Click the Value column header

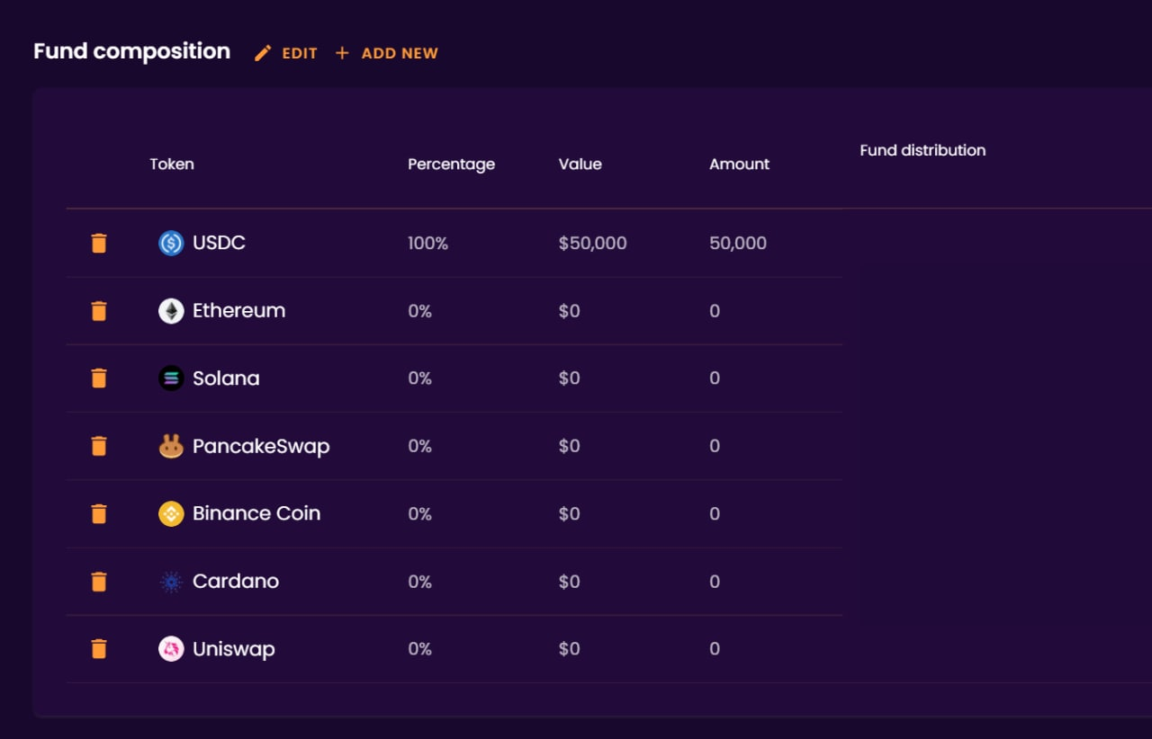pyautogui.click(x=580, y=165)
